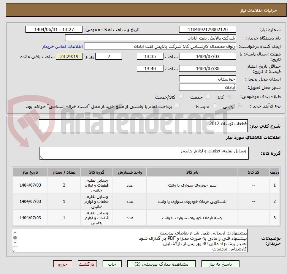Click the خروج exit button
Image resolution: width=287 pixels, height=274 pixels.
coord(63,264)
